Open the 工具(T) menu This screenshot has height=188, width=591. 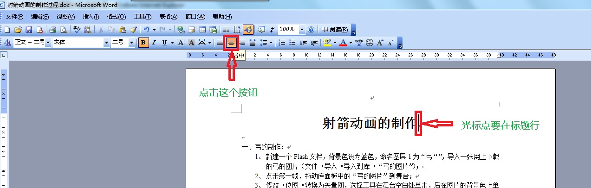point(143,17)
